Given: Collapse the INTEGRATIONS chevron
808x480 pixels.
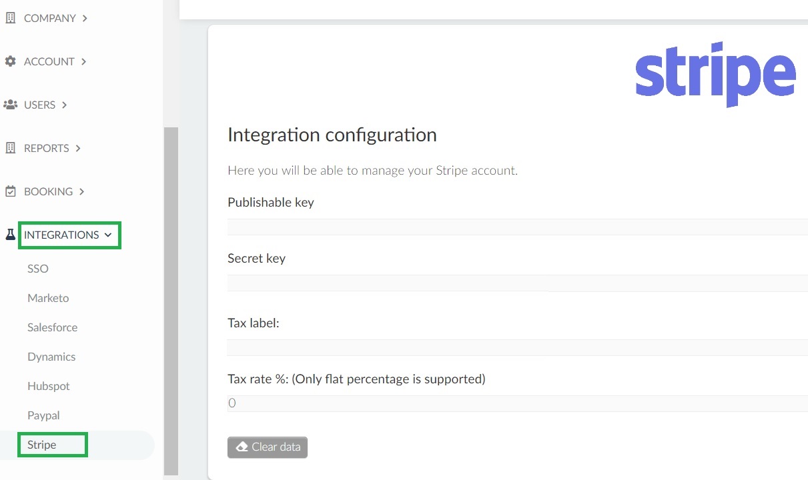Looking at the screenshot, I should point(108,235).
